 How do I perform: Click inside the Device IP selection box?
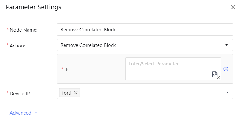click(153, 93)
